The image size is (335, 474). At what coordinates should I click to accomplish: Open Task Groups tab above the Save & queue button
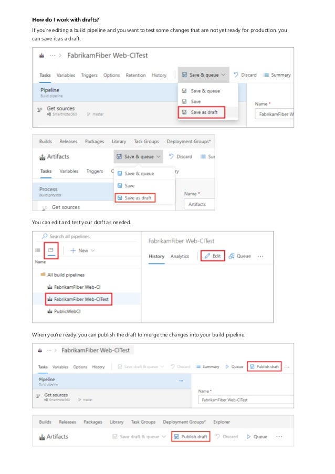coord(146,142)
